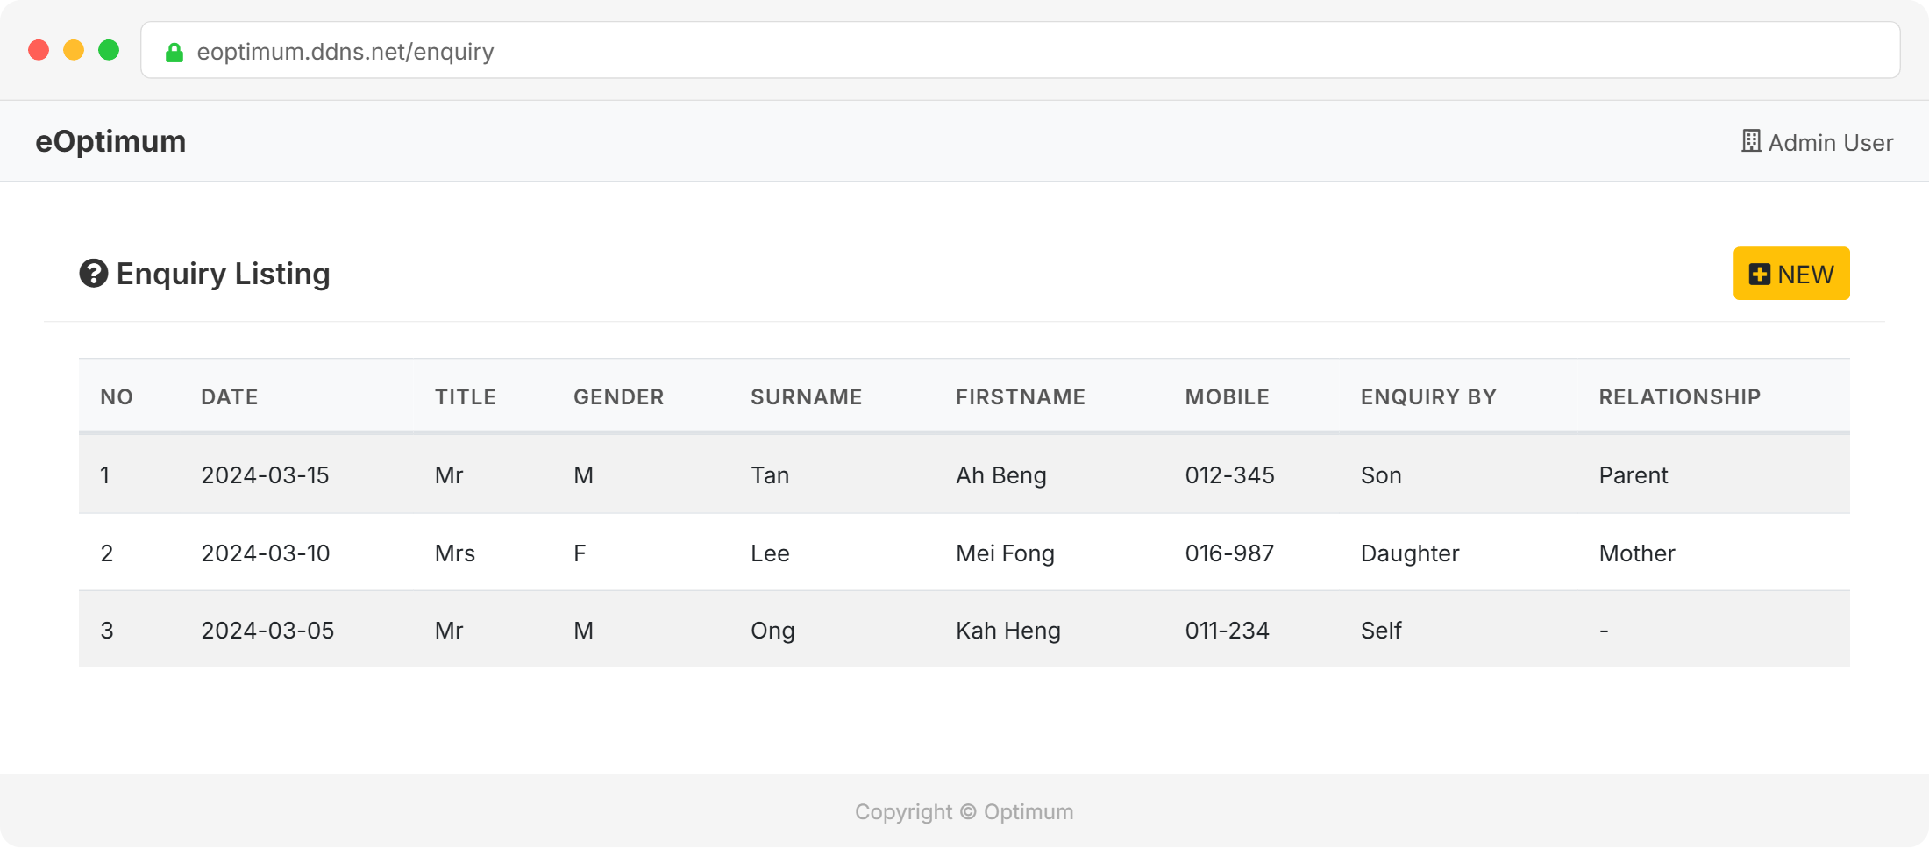Click the Copyright Optimum footer text
The image size is (1929, 849).
964,812
